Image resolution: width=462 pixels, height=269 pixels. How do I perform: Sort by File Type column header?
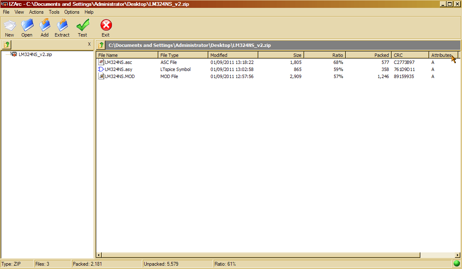click(x=183, y=55)
